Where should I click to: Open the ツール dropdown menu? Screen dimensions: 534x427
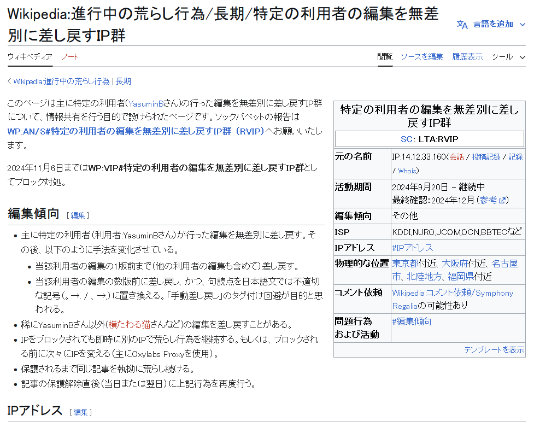(508, 57)
